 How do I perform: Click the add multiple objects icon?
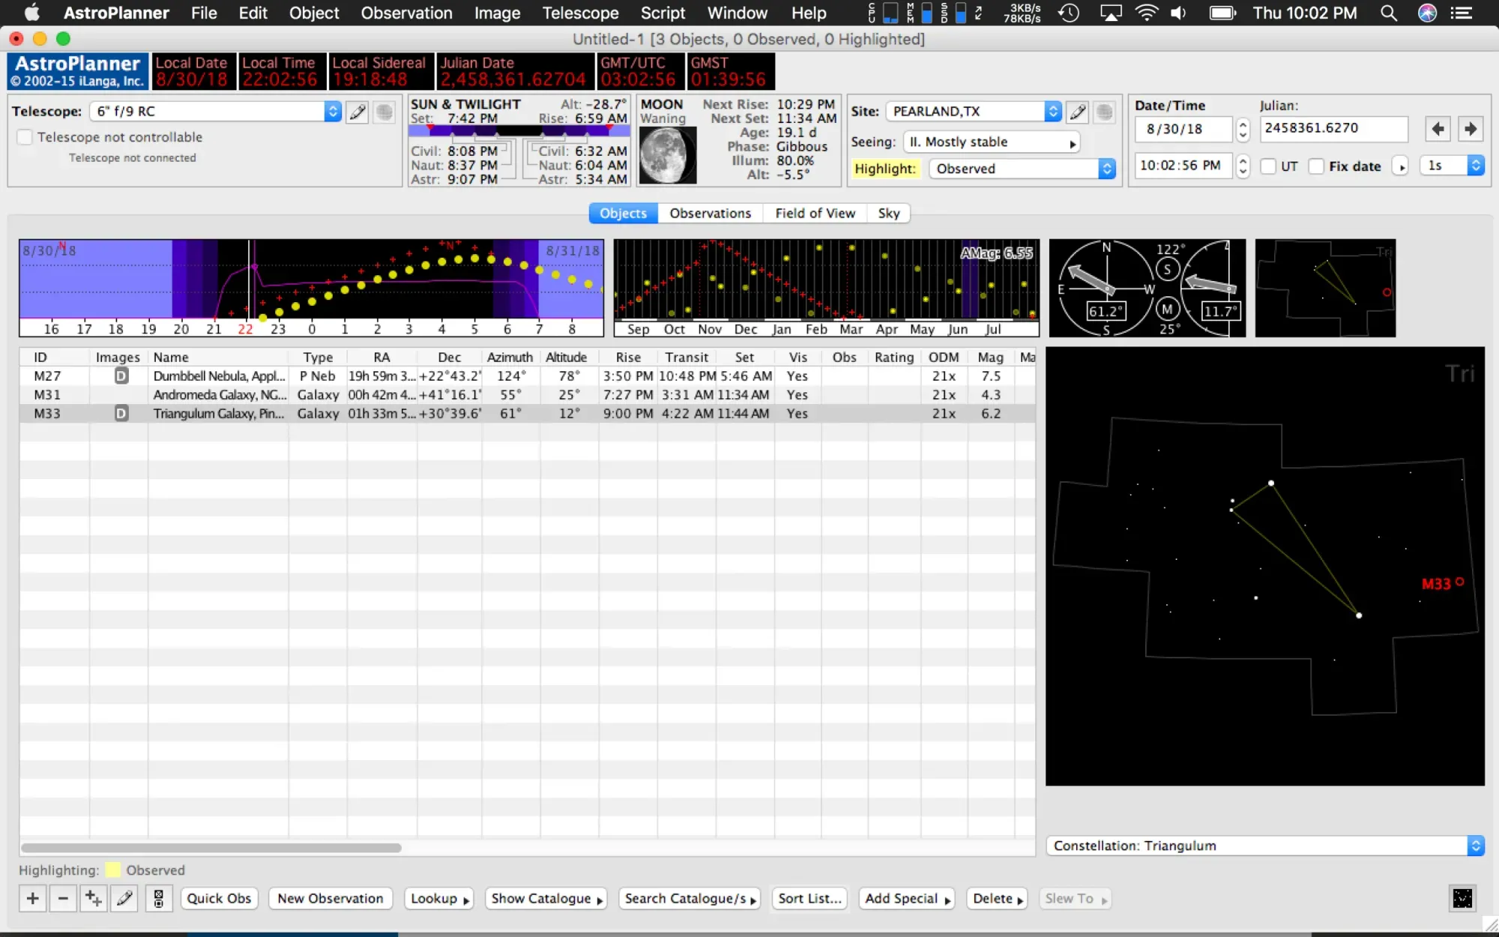(94, 898)
